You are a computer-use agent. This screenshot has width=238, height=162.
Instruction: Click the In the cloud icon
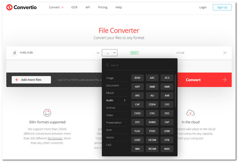click(190, 113)
